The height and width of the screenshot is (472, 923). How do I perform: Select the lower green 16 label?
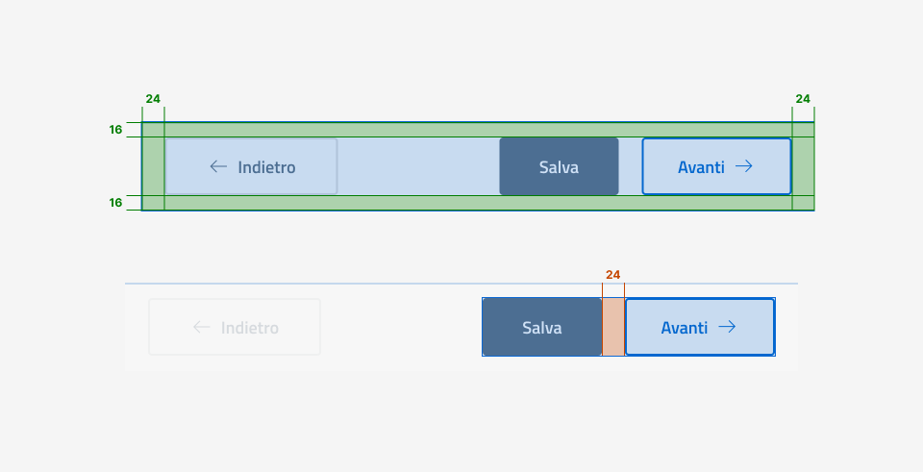(x=115, y=203)
